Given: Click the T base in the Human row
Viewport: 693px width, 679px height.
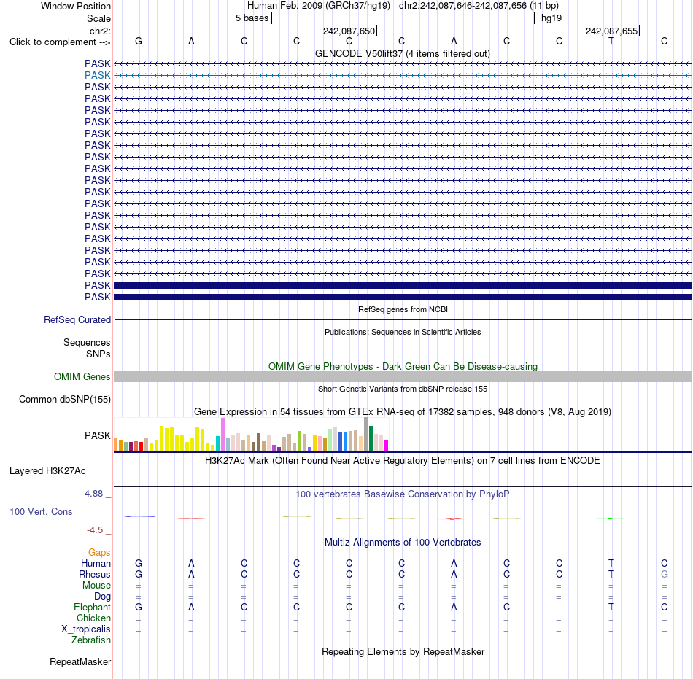Looking at the screenshot, I should 611,563.
